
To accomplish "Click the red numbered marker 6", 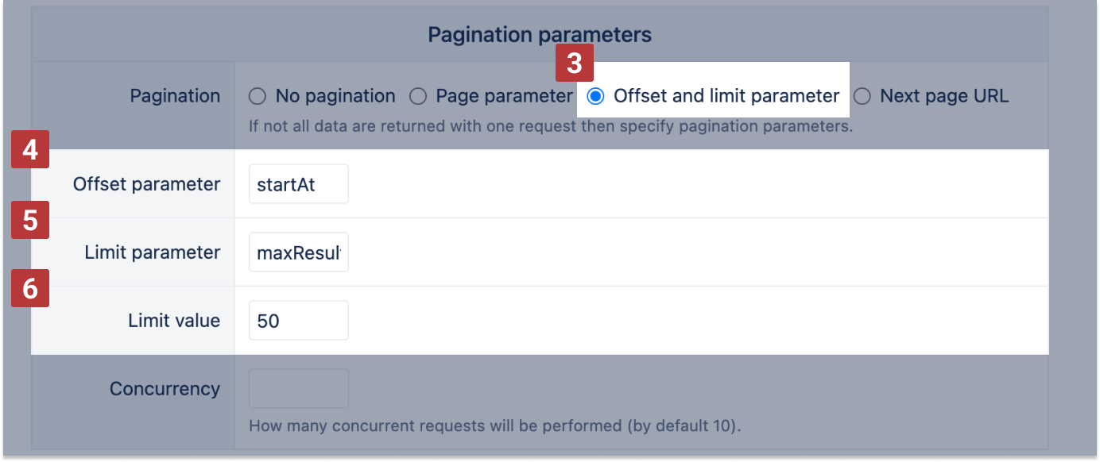I will [29, 289].
